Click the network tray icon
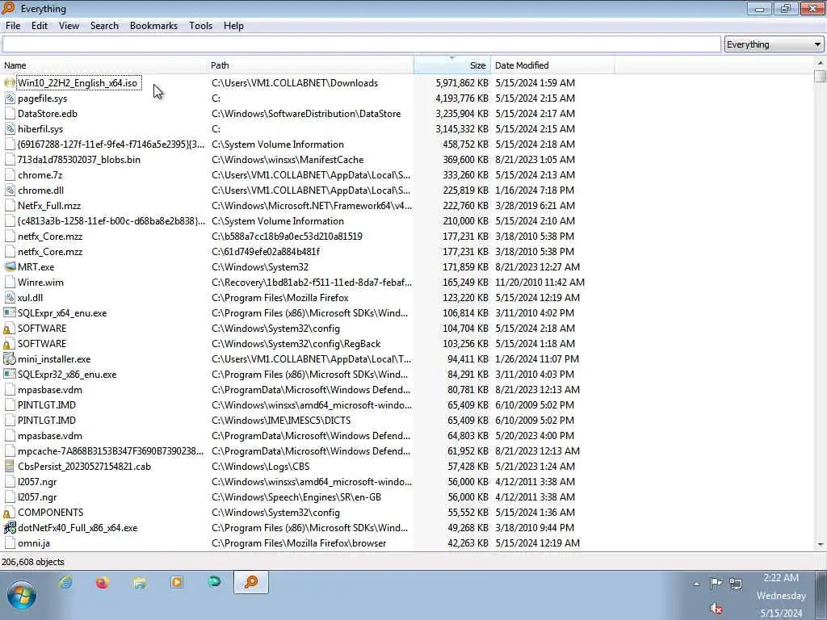The image size is (827, 620). pos(736,583)
